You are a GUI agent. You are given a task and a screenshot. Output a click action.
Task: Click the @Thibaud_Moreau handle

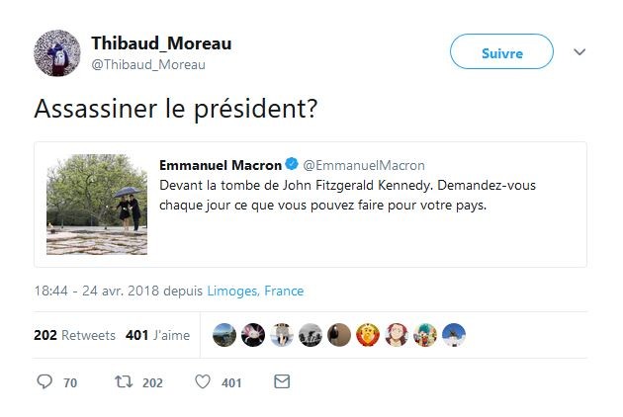click(x=148, y=64)
